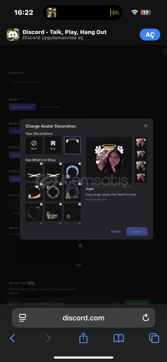Screen dimensions: 167x362
Task: Tap the Discord app icon in banner
Action: [13, 35]
